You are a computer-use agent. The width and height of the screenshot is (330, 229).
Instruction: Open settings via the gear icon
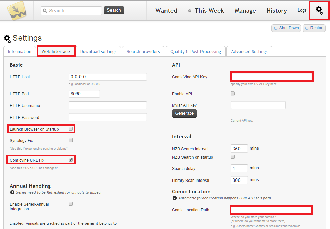click(319, 10)
